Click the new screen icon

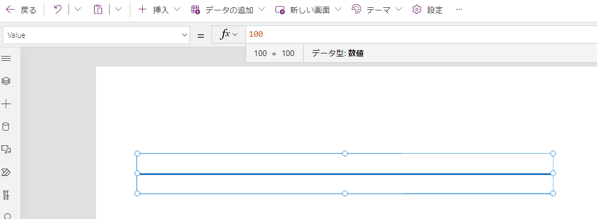click(x=280, y=10)
